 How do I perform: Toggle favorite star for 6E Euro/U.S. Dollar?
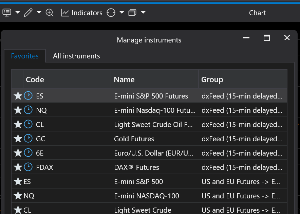(x=18, y=153)
